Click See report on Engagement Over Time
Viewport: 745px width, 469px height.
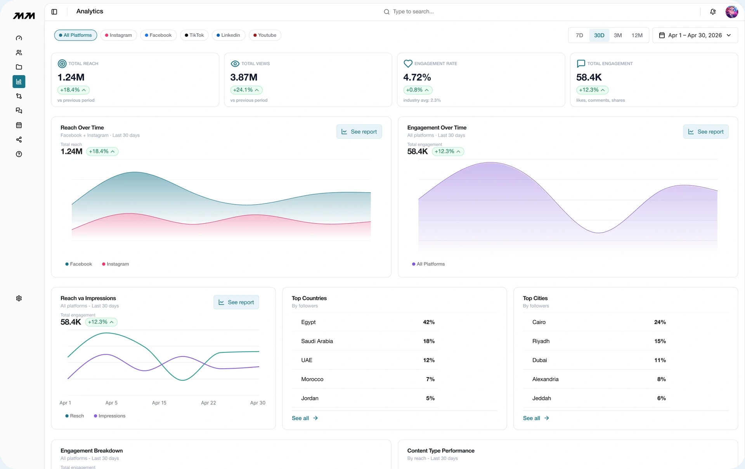coord(706,132)
